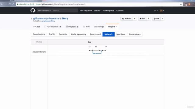The height and width of the screenshot is (109, 195).
Task: Open the gilfoyleismyothername owner link
Action: (x=46, y=18)
